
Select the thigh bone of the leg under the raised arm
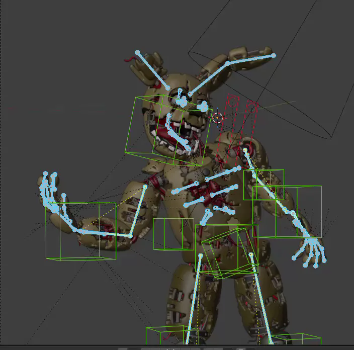click(194, 299)
